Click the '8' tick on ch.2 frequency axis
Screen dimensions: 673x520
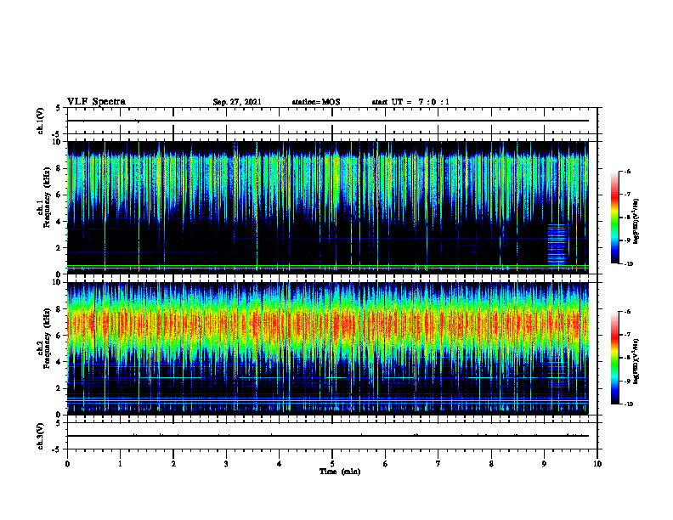pos(59,309)
